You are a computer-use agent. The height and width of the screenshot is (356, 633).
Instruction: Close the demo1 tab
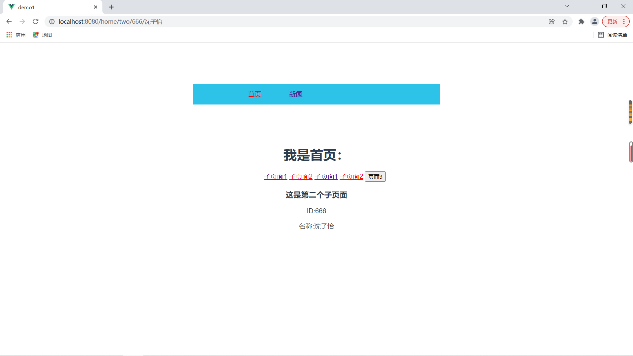96,7
